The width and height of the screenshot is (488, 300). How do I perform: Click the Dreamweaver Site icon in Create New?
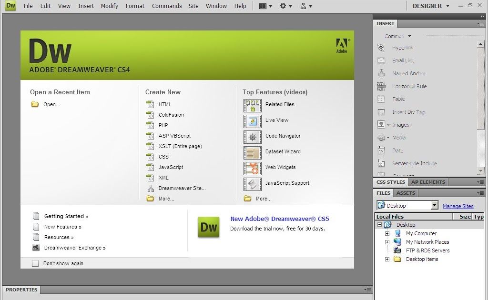pyautogui.click(x=151, y=188)
